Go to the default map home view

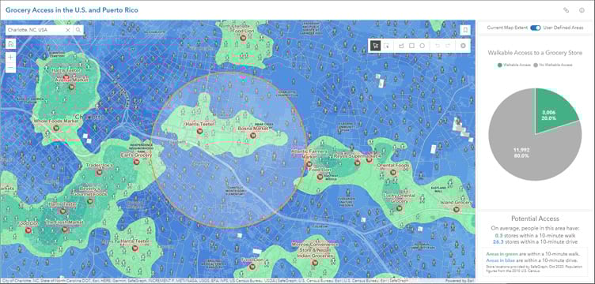pos(10,44)
